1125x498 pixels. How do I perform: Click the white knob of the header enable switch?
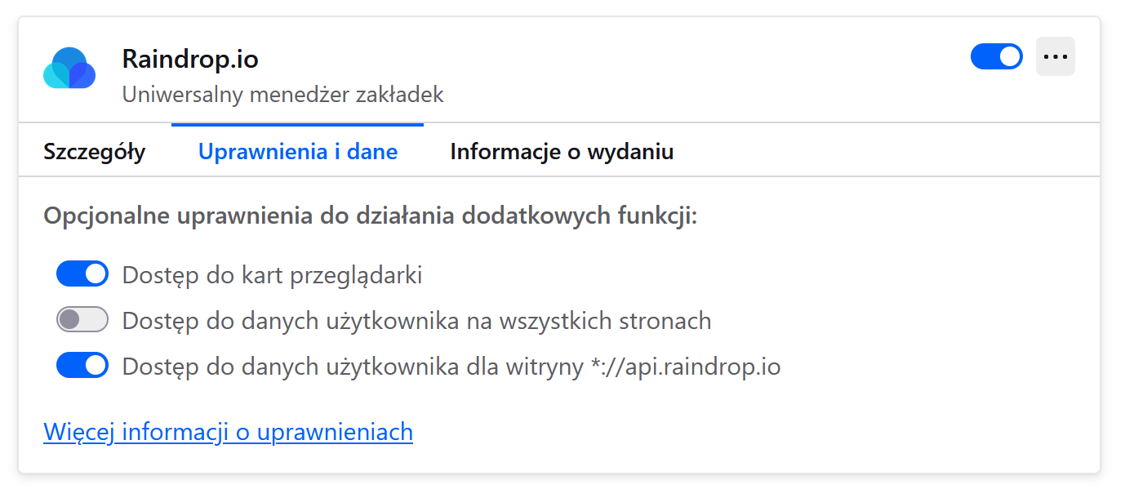pyautogui.click(x=1010, y=56)
